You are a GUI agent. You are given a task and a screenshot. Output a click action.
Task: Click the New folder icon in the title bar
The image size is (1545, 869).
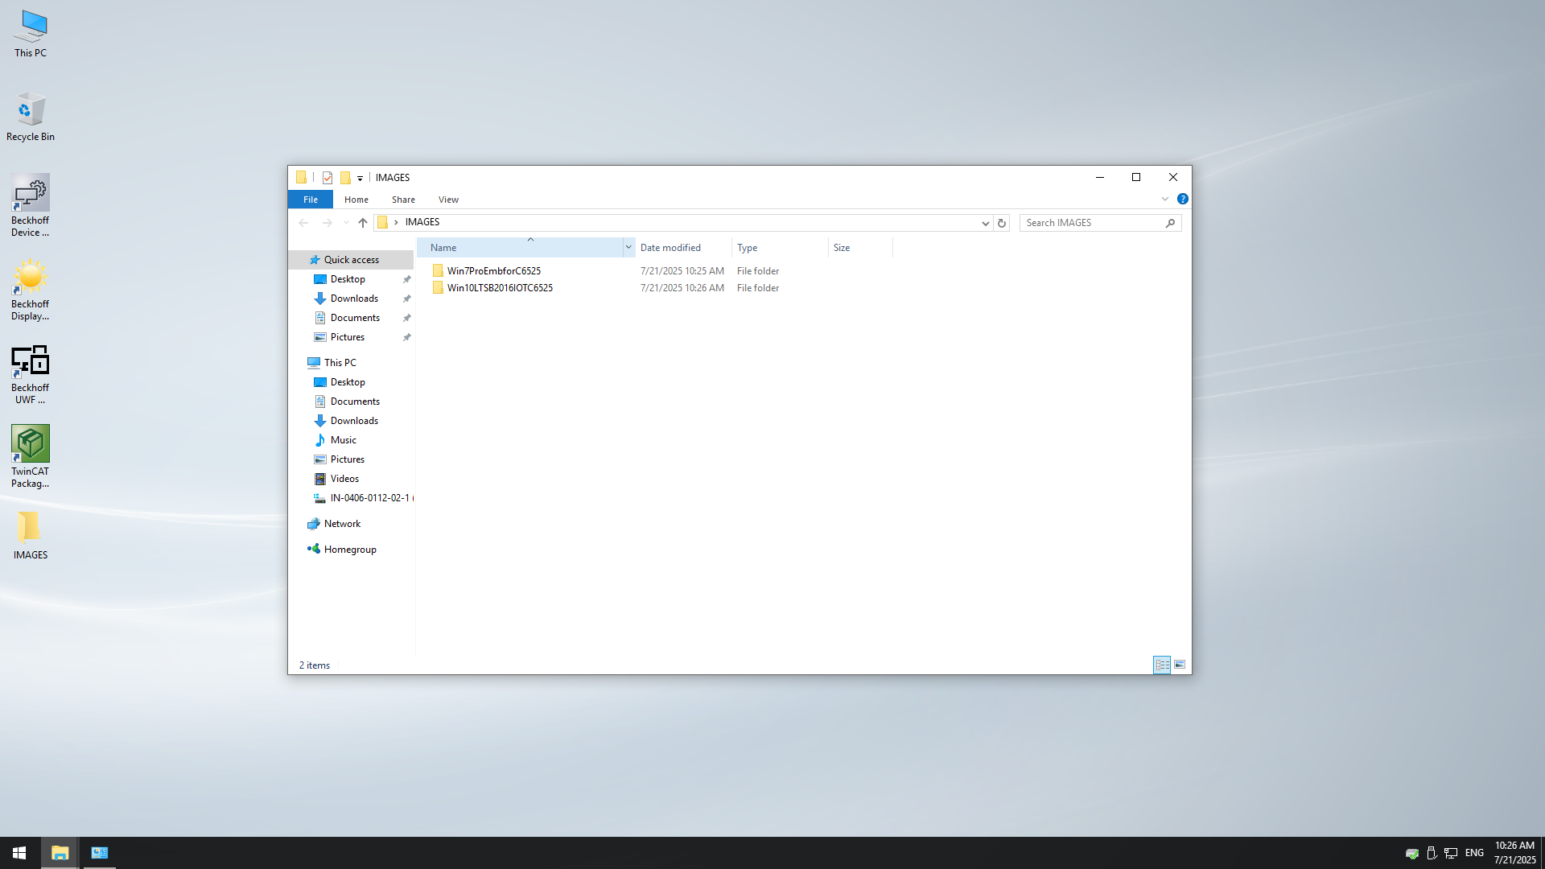click(x=345, y=178)
